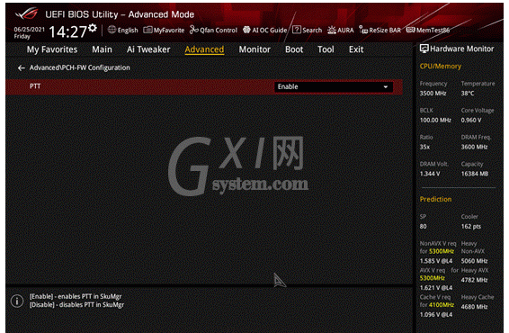Click the 4782 MHz Heavy AVX value
509x333 pixels.
pos(474,280)
